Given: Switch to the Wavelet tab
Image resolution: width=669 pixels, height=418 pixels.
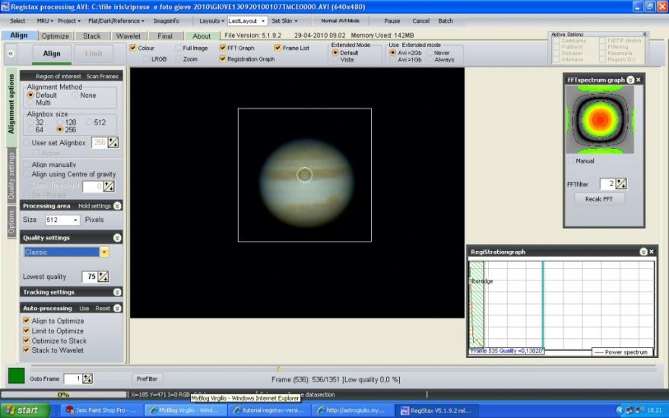Looking at the screenshot, I should (x=128, y=36).
